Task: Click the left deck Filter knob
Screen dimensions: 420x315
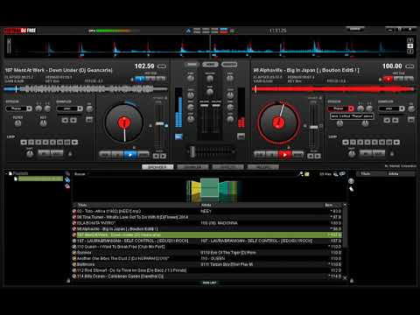Action: (17, 123)
